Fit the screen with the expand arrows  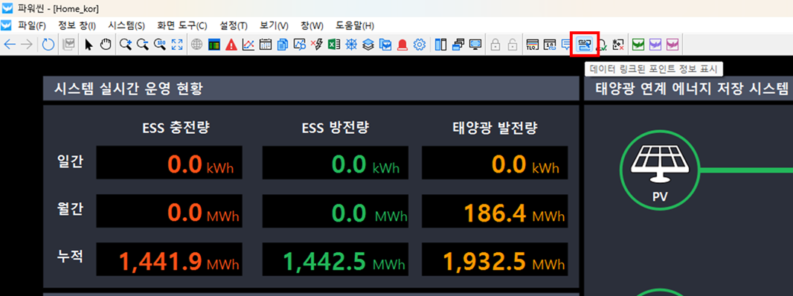tap(177, 45)
